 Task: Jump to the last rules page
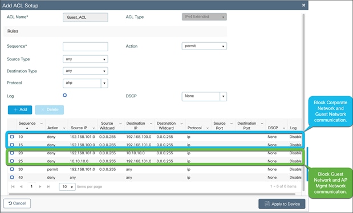click(48, 186)
